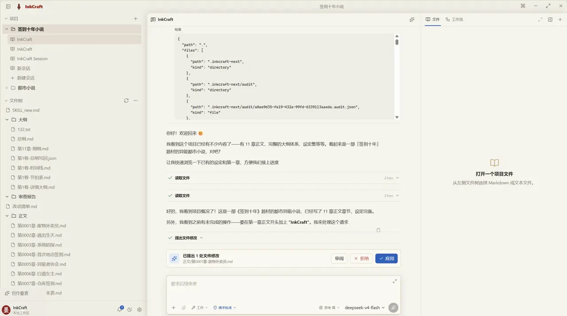
Task: Collapse the right side panel
Action: [x=550, y=19]
